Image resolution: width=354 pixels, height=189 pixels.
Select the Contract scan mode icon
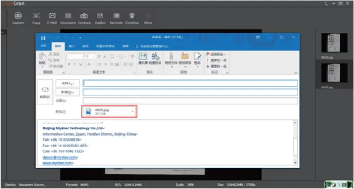84,16
